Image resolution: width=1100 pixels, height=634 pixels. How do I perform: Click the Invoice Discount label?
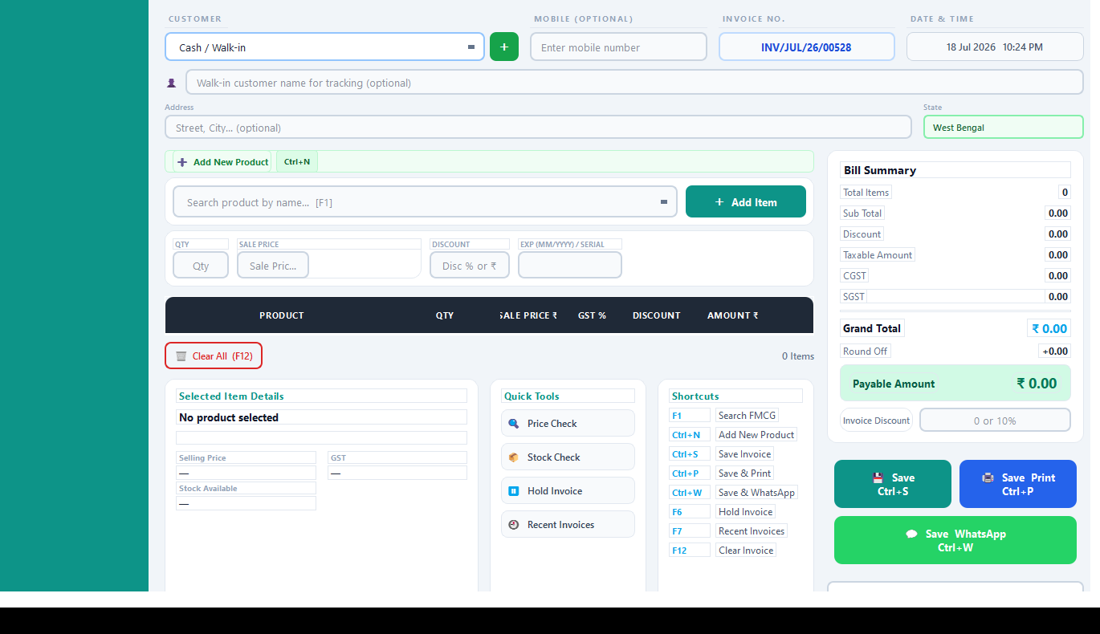pos(876,421)
